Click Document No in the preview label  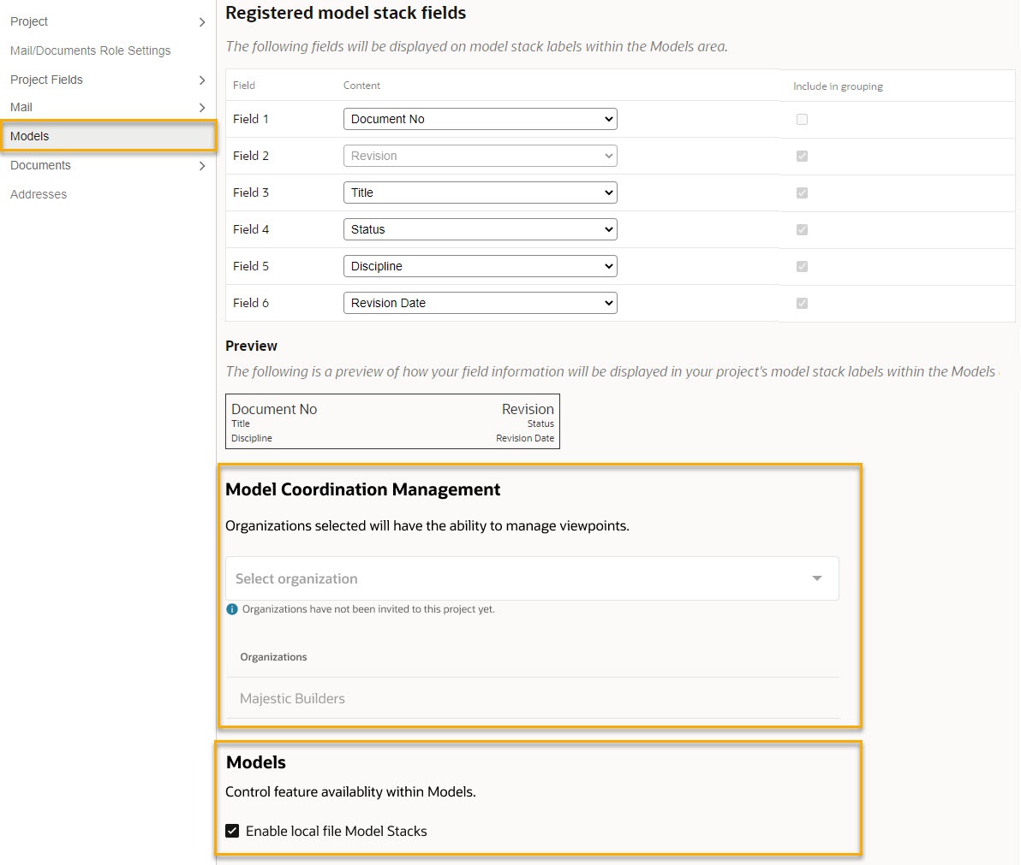(x=274, y=409)
